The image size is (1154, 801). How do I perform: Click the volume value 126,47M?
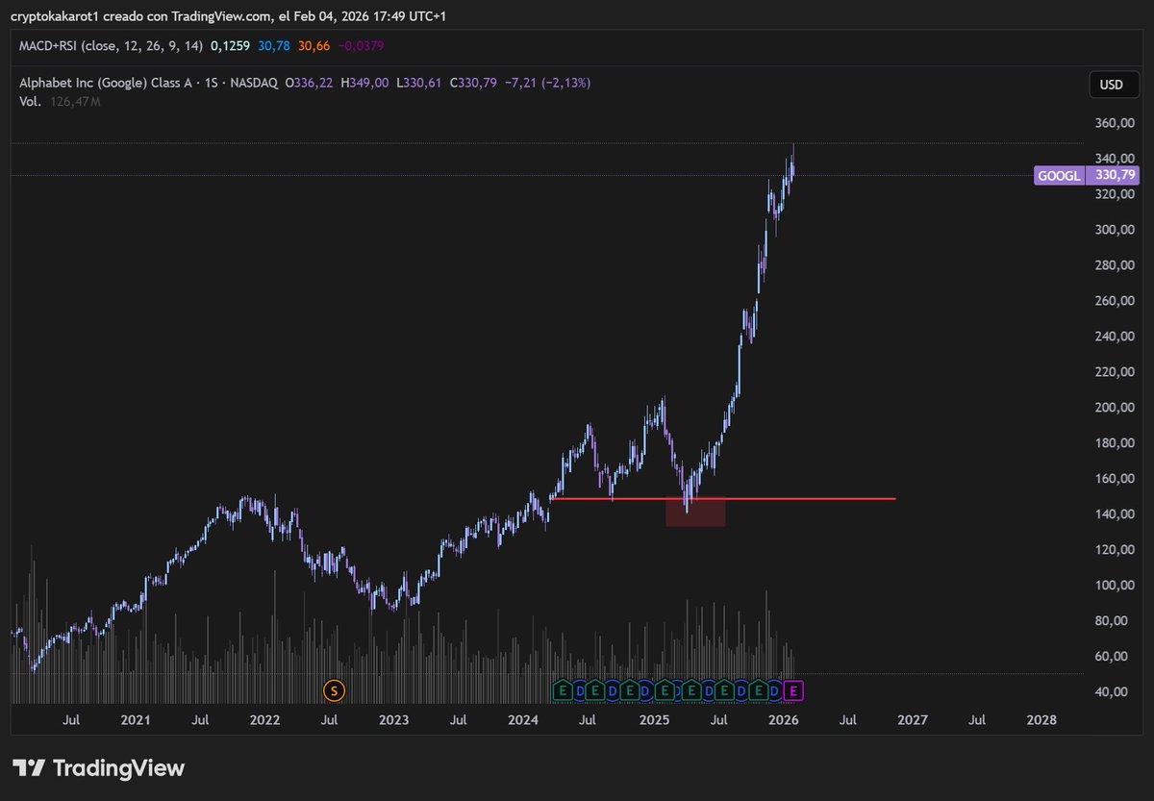[75, 101]
